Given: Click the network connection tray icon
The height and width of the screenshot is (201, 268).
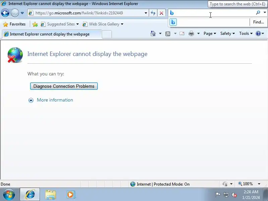Looking at the screenshot, I should [226, 195].
